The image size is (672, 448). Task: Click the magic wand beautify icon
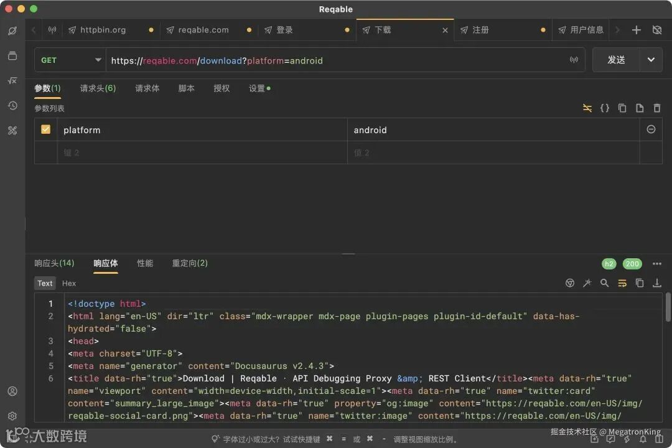click(x=587, y=283)
